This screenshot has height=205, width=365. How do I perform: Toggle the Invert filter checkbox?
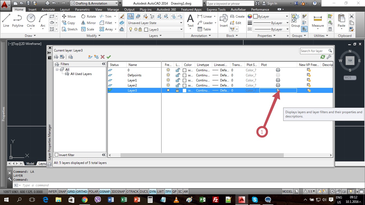pyautogui.click(x=56, y=155)
